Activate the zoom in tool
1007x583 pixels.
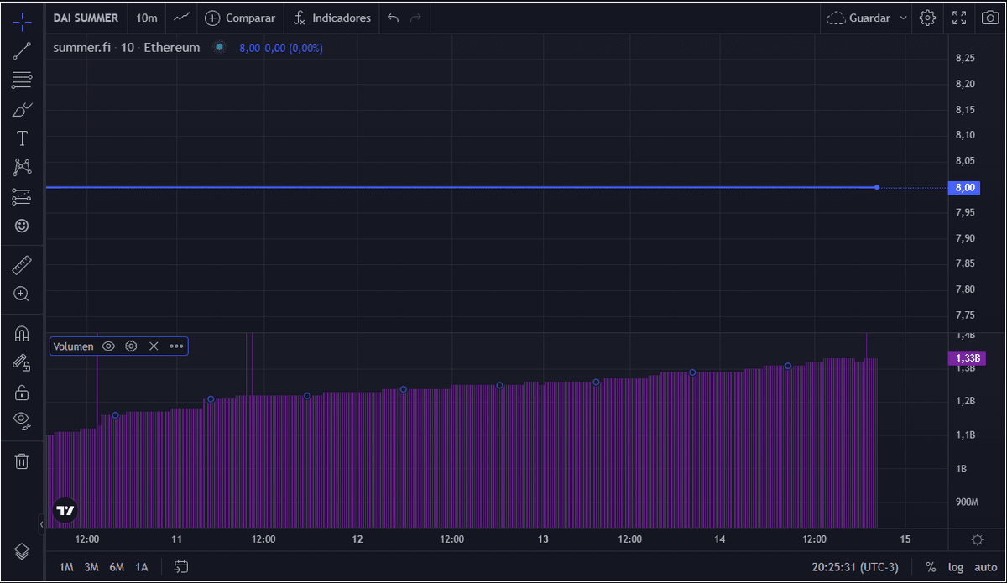pyautogui.click(x=22, y=294)
